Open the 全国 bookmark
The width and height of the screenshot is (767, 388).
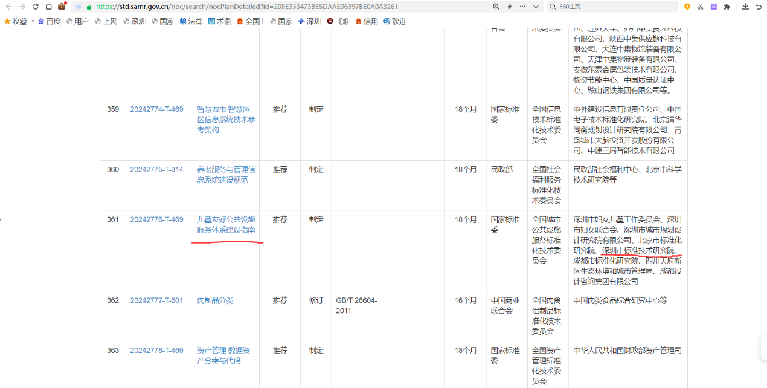(x=249, y=21)
